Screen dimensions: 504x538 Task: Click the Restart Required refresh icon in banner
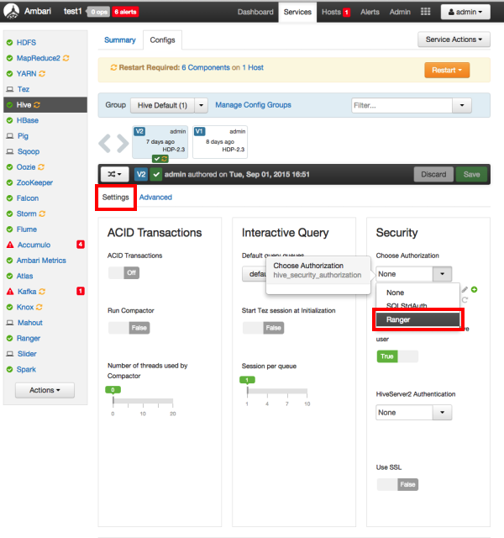(113, 67)
